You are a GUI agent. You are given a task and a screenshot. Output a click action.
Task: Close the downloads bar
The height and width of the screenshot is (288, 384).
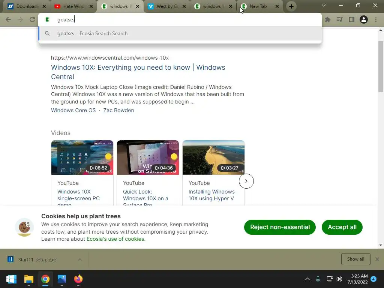[x=377, y=259]
